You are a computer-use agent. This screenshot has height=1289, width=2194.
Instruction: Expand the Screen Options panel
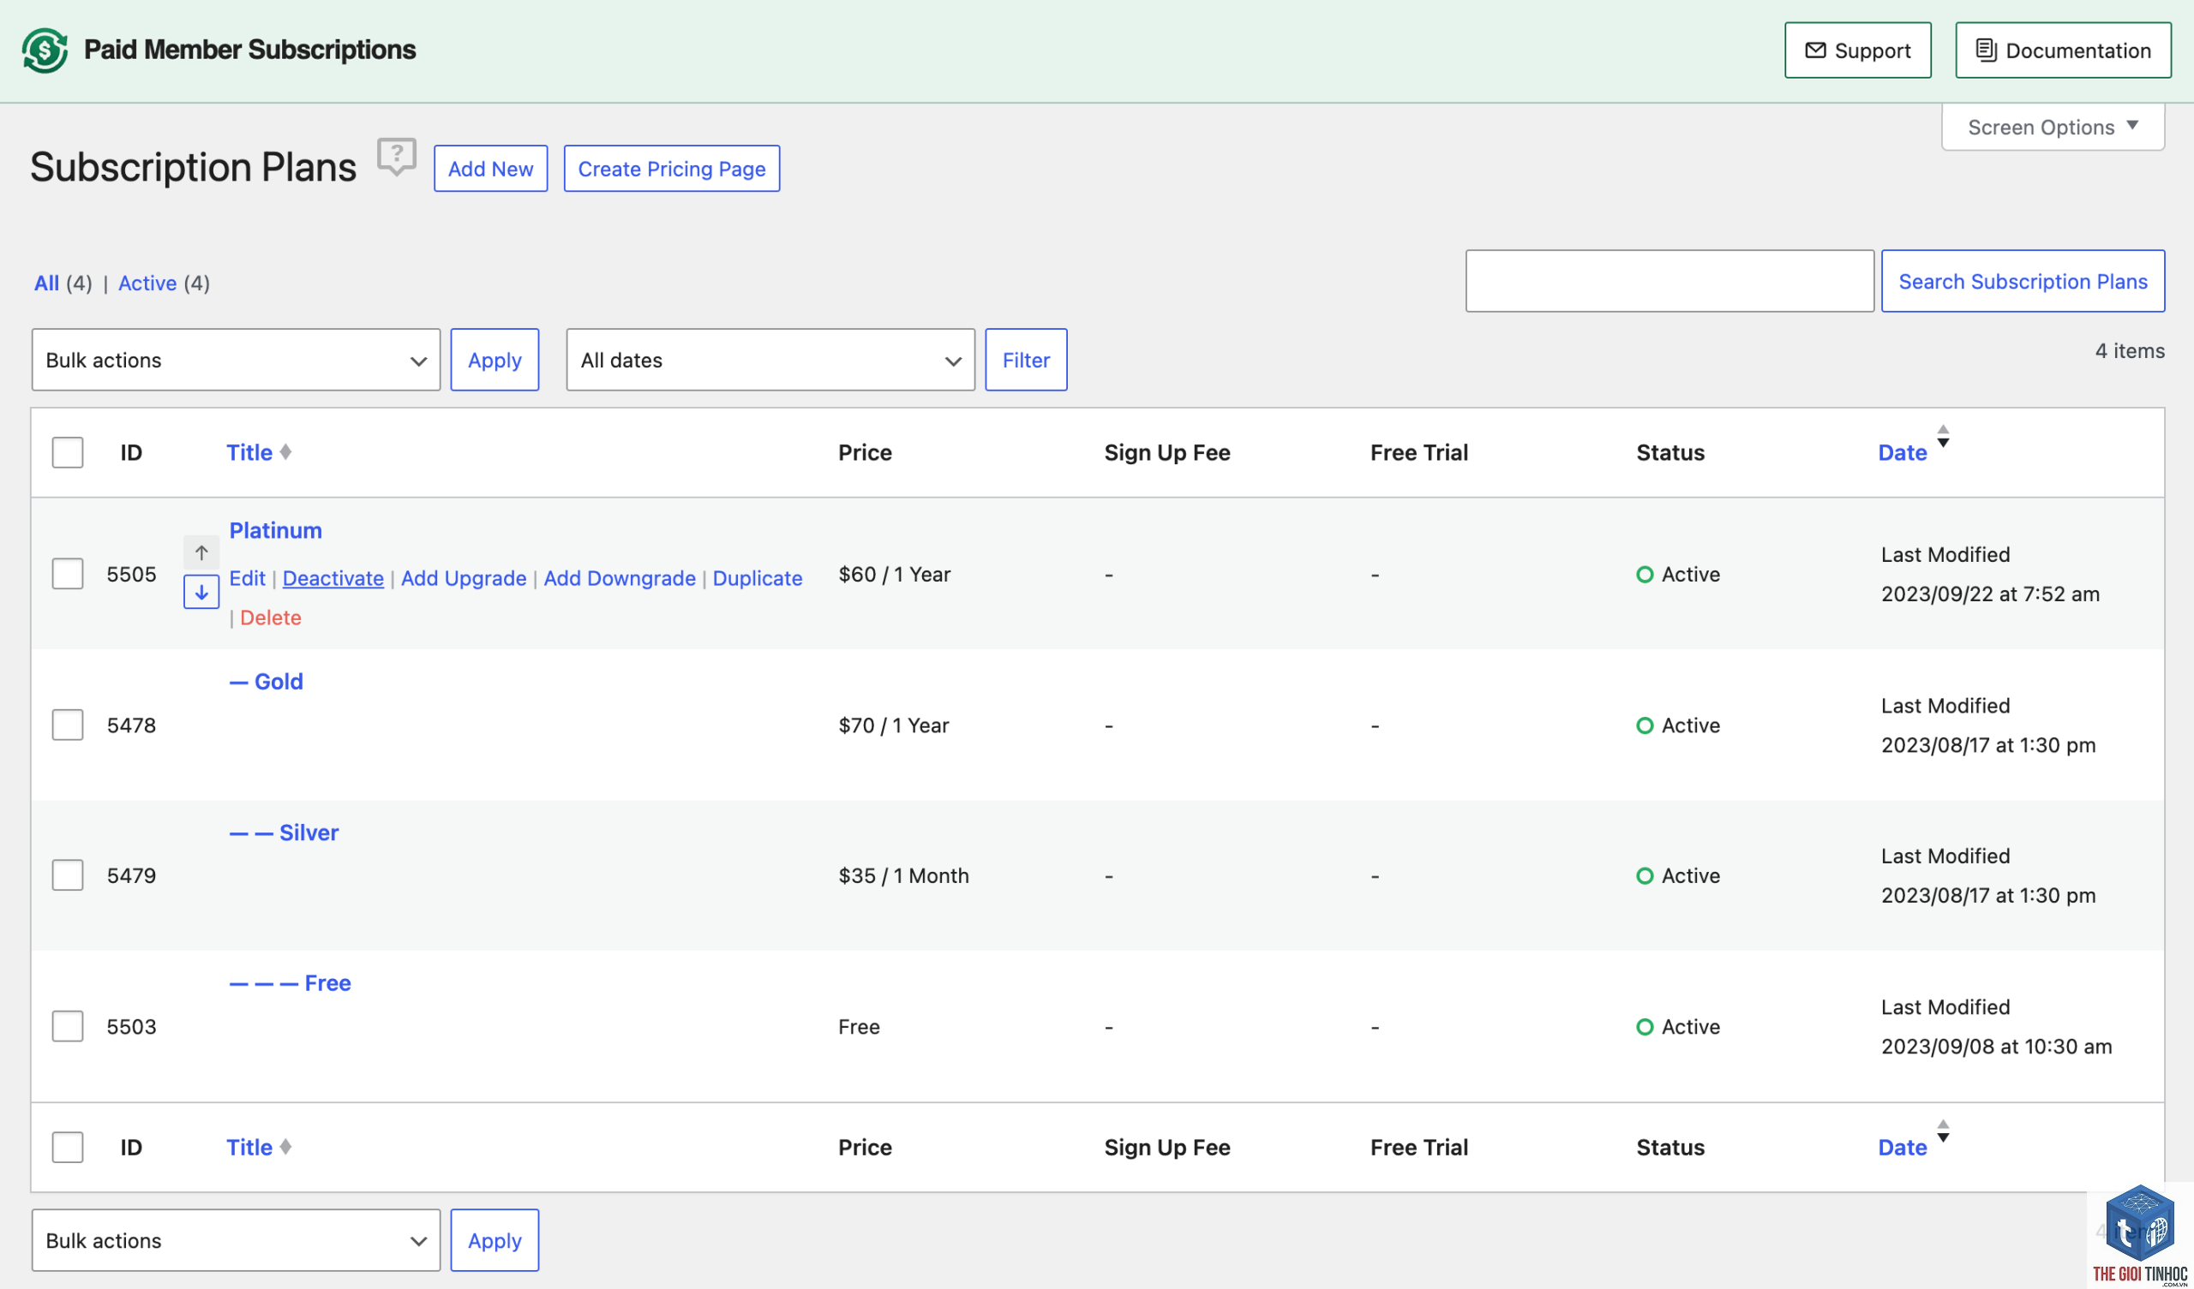(x=2052, y=127)
